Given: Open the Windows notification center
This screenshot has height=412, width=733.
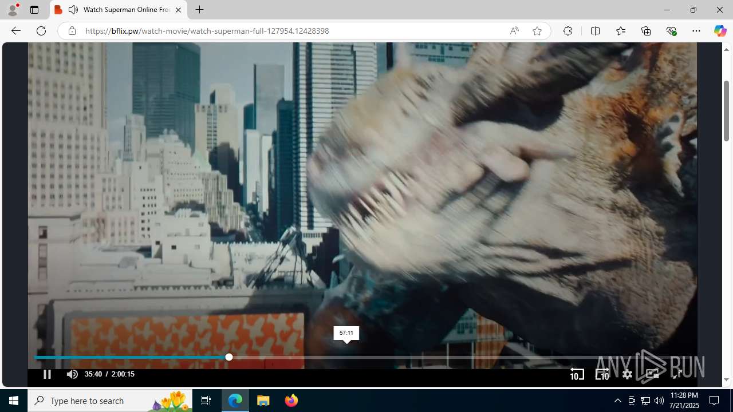Looking at the screenshot, I should (x=714, y=401).
